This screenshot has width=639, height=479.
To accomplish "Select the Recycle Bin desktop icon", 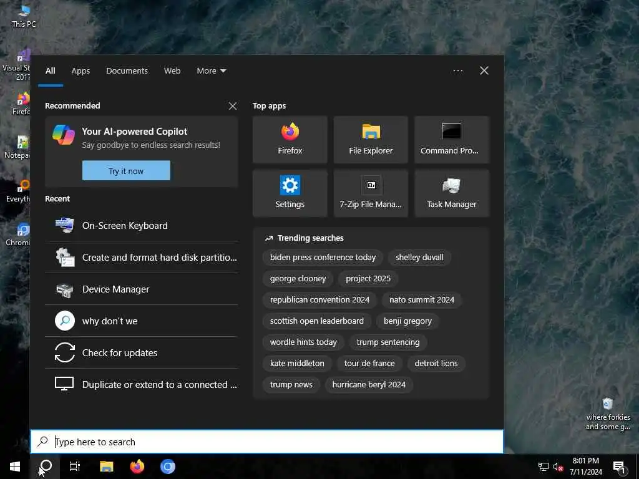I will click(x=608, y=414).
